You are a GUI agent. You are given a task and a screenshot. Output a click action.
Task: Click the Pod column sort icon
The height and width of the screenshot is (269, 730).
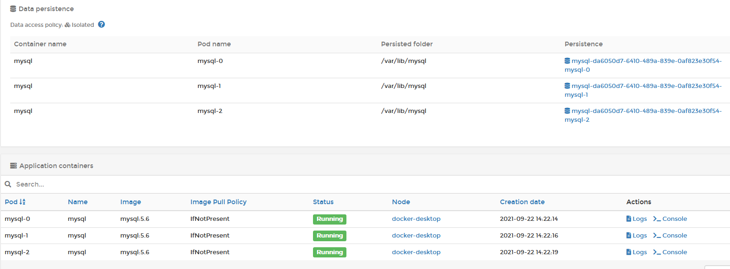tap(22, 202)
